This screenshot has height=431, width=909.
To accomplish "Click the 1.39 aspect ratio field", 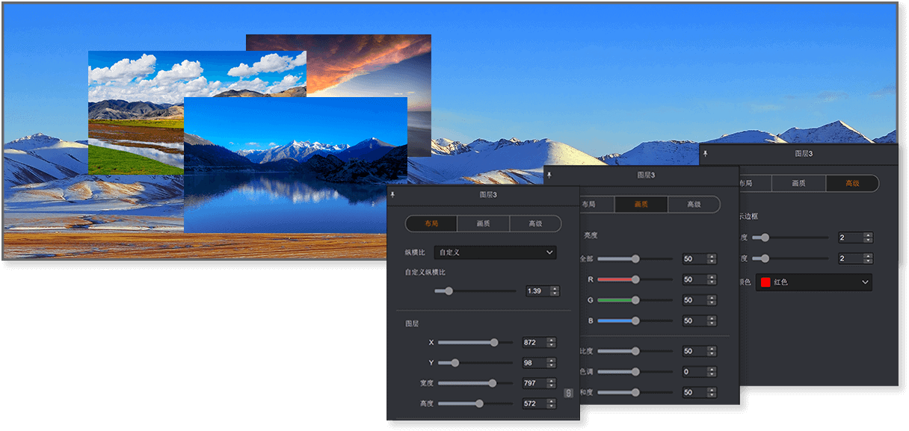I will point(537,291).
